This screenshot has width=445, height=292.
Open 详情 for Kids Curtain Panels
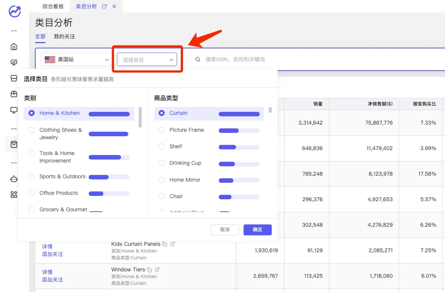[47, 247]
